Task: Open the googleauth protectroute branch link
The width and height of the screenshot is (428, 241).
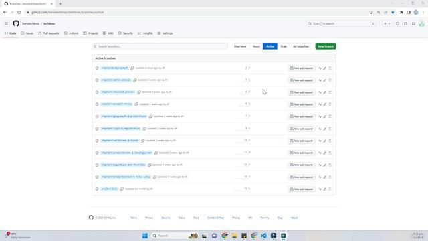Action: pyautogui.click(x=124, y=116)
